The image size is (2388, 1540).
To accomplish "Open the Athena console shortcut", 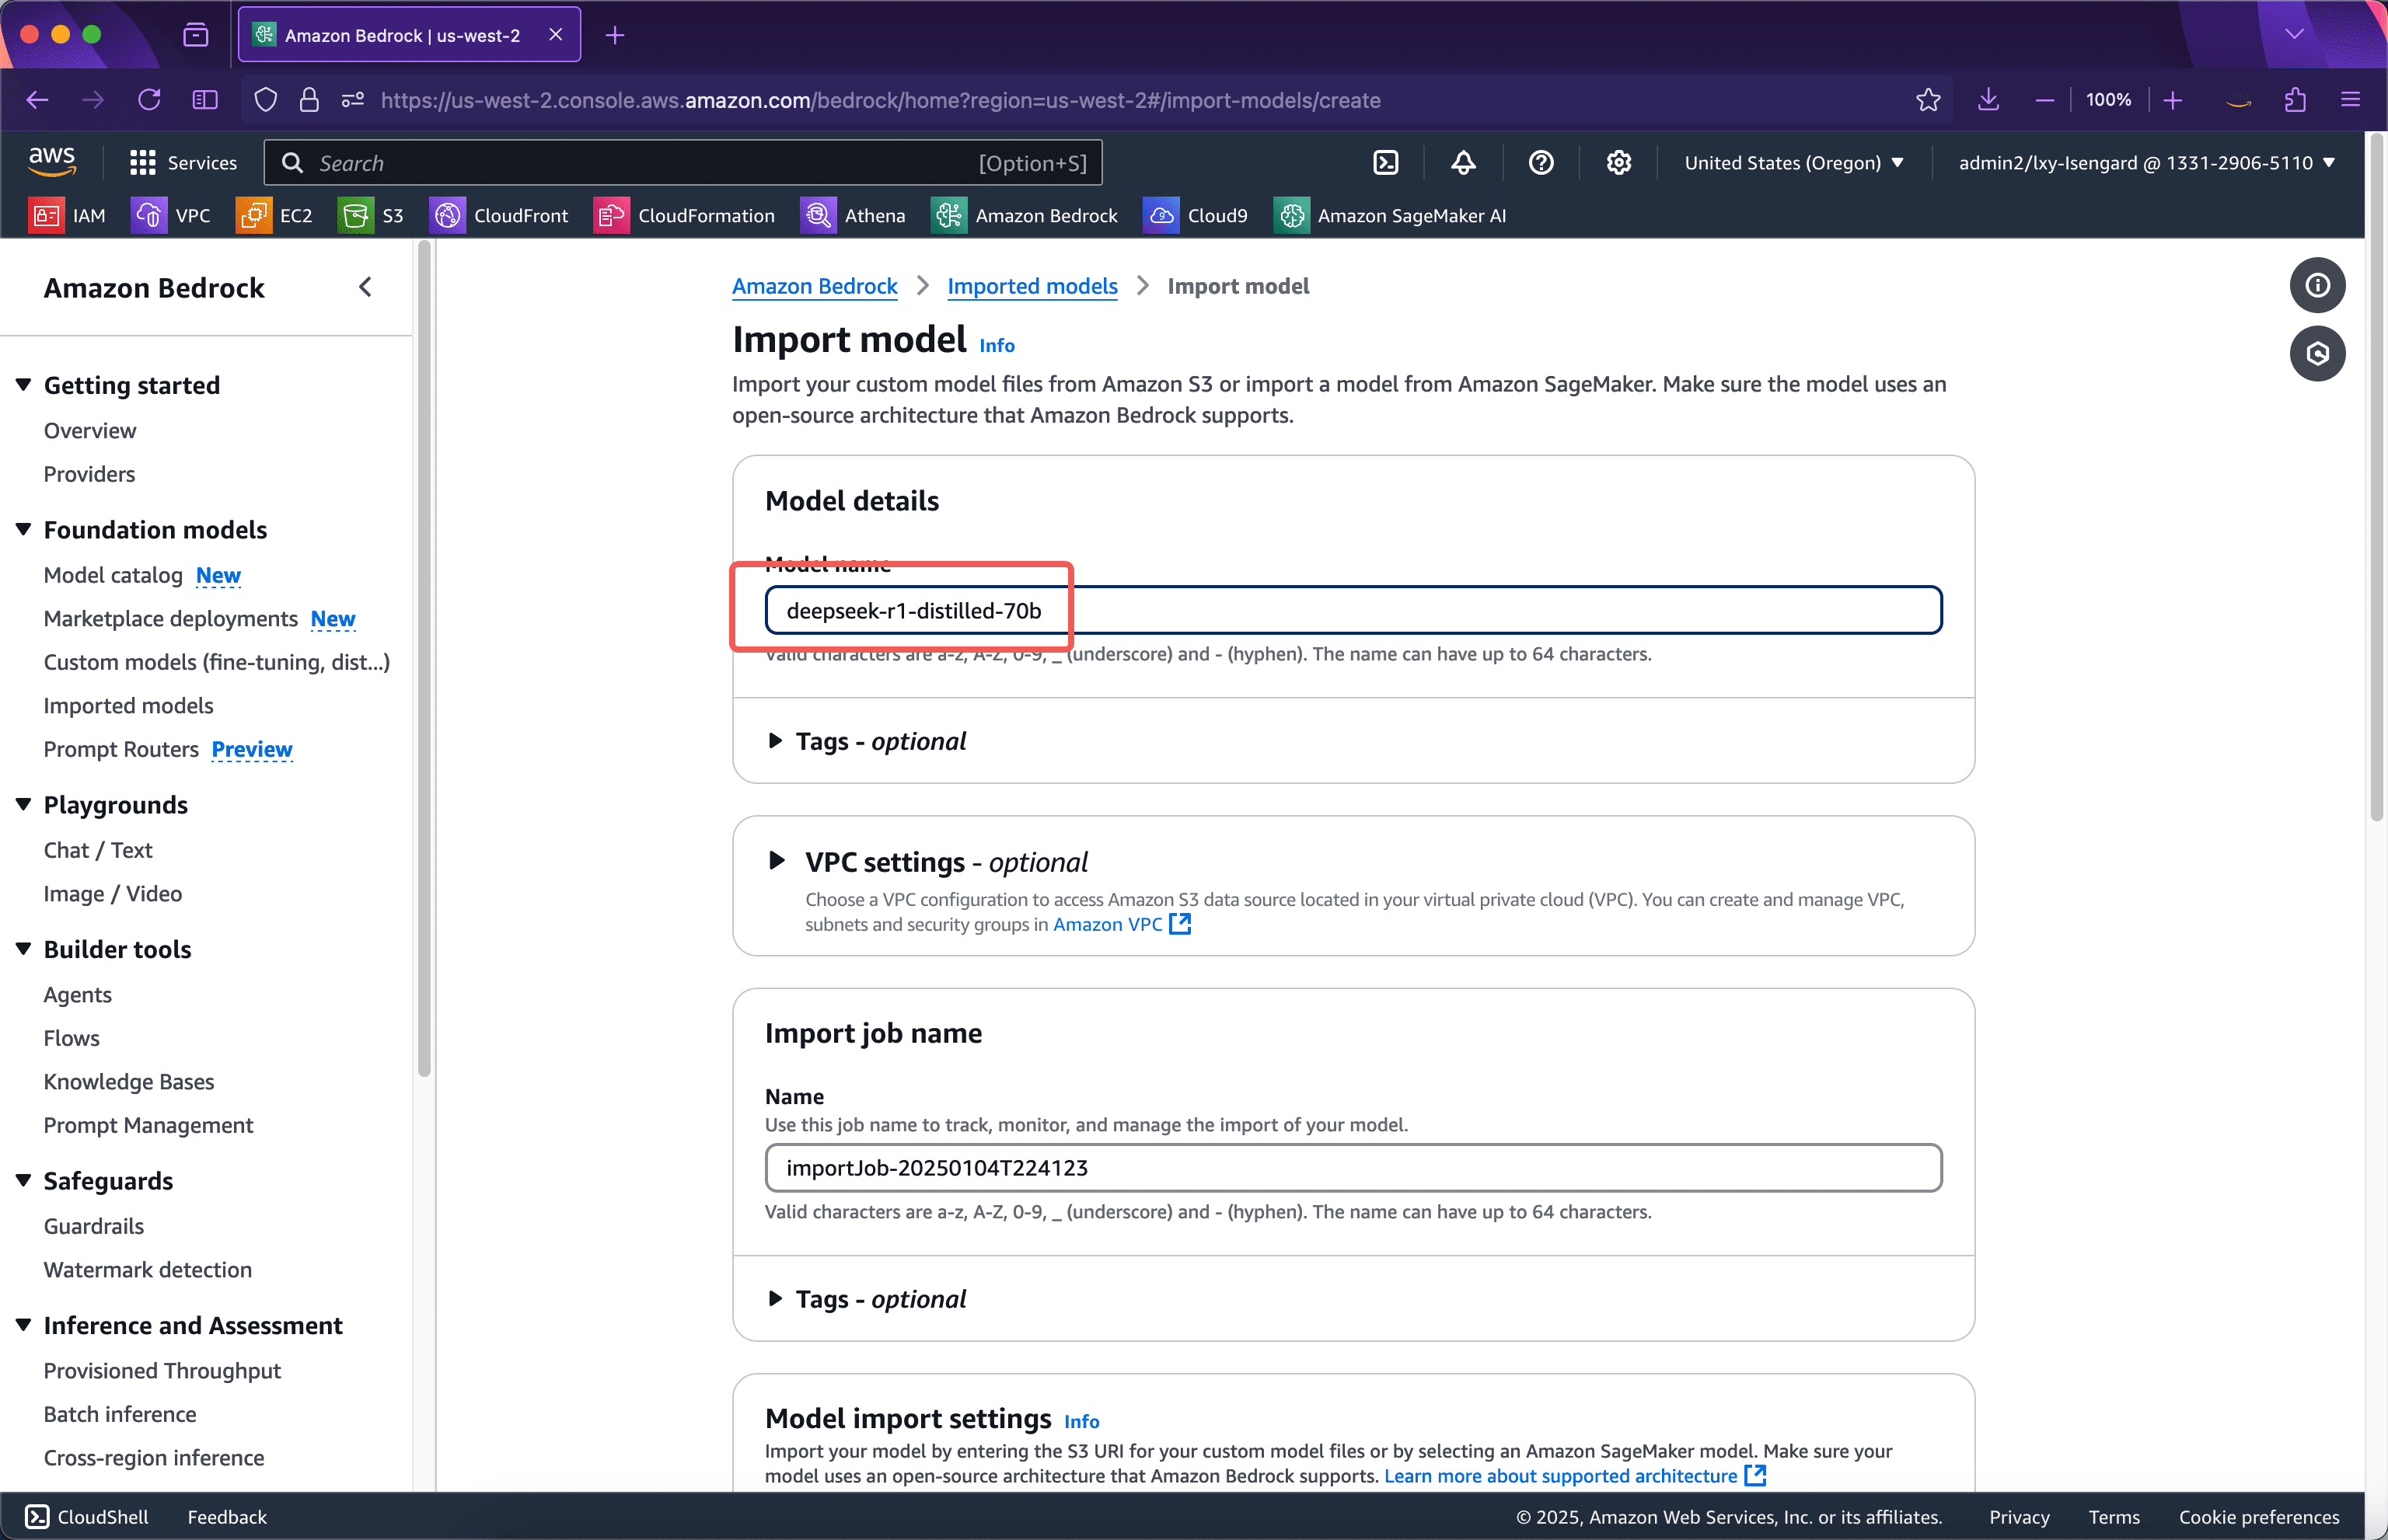I will (x=854, y=215).
